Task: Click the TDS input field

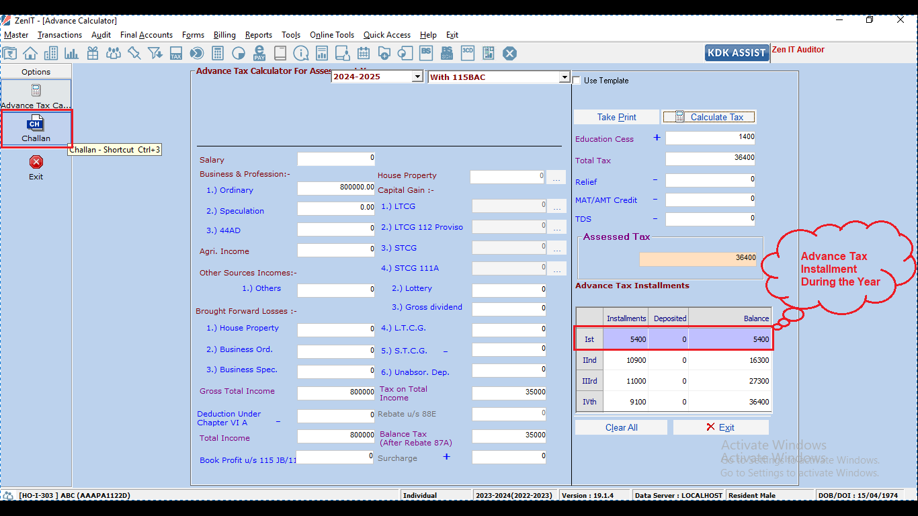Action: point(710,219)
